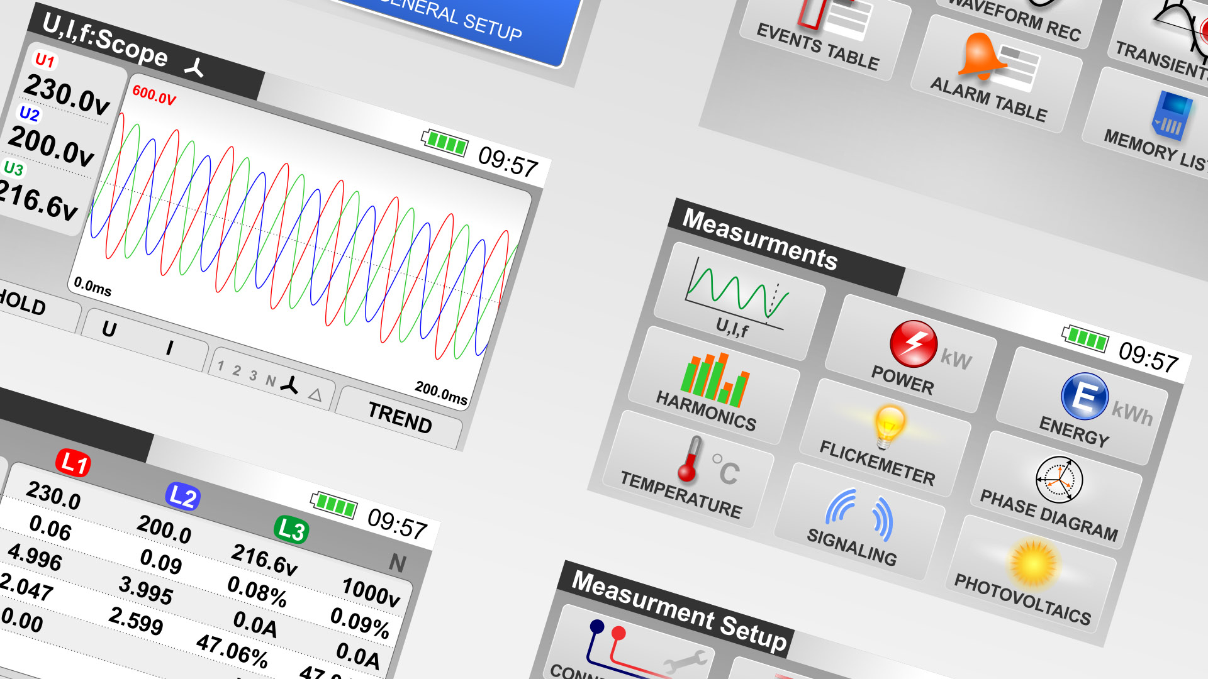Image resolution: width=1208 pixels, height=679 pixels.
Task: Click the oscilloscope waveform plot
Action: 300,243
